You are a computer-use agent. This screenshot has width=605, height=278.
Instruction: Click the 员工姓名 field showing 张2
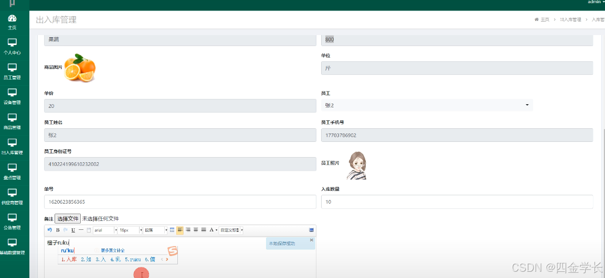point(180,135)
